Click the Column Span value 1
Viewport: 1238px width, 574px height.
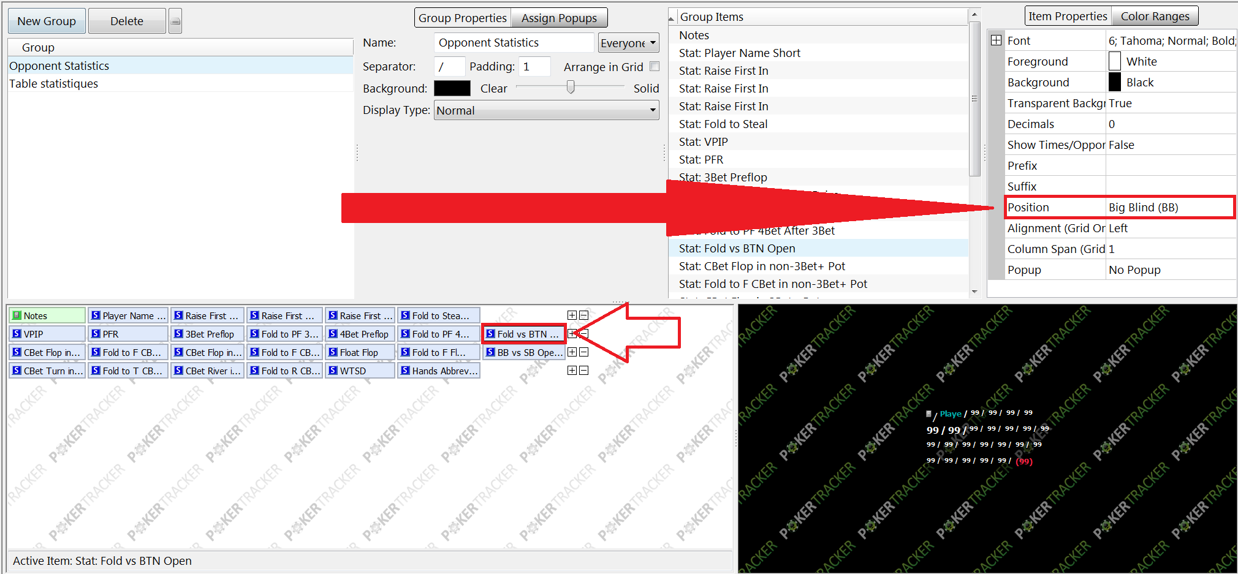[1171, 249]
